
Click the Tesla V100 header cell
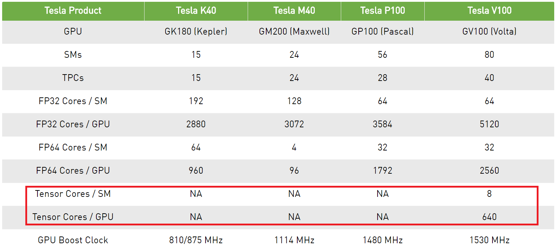point(489,11)
